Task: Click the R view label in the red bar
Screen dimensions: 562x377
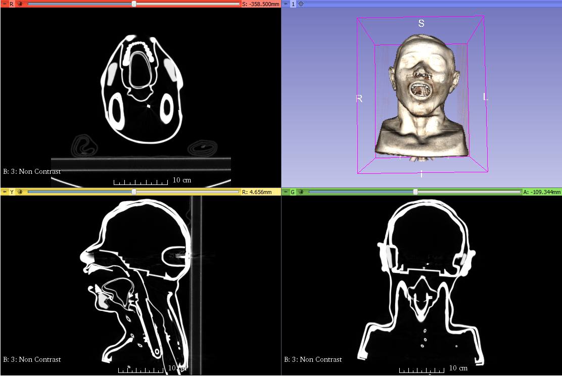Action: [x=12, y=4]
